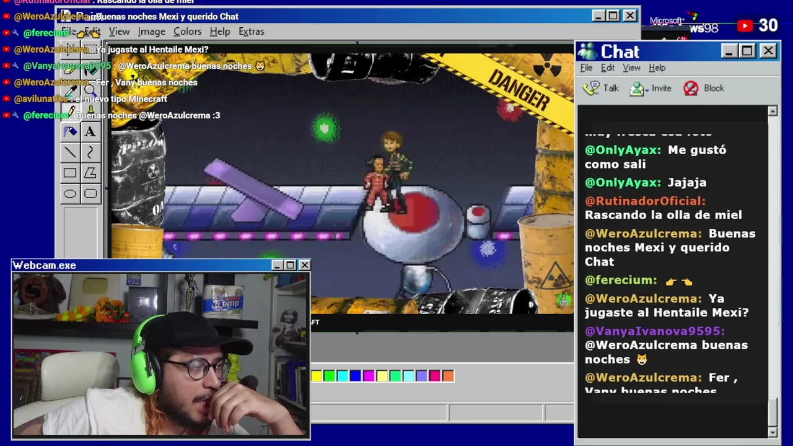Click the Chat window title people icon
The height and width of the screenshot is (446, 793).
(x=587, y=51)
